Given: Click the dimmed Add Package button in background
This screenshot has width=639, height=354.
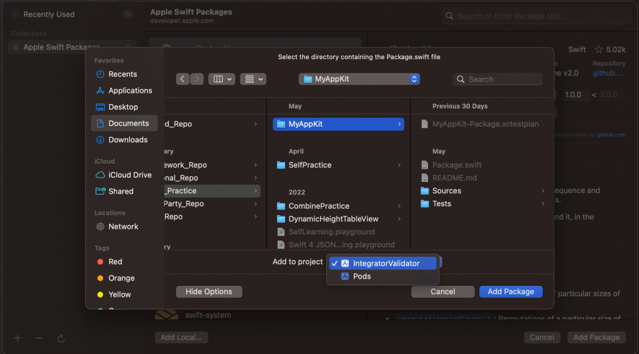Looking at the screenshot, I should [596, 337].
